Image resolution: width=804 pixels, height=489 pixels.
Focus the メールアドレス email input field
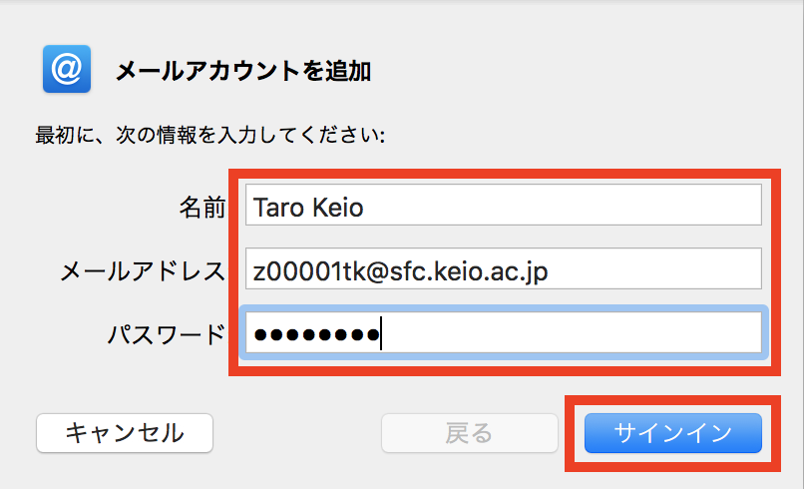pyautogui.click(x=502, y=269)
